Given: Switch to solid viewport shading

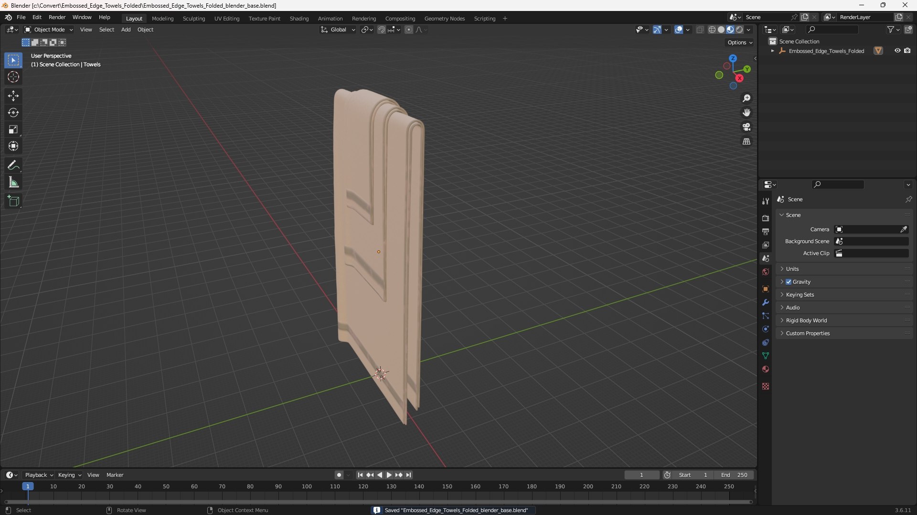Looking at the screenshot, I should pyautogui.click(x=721, y=30).
